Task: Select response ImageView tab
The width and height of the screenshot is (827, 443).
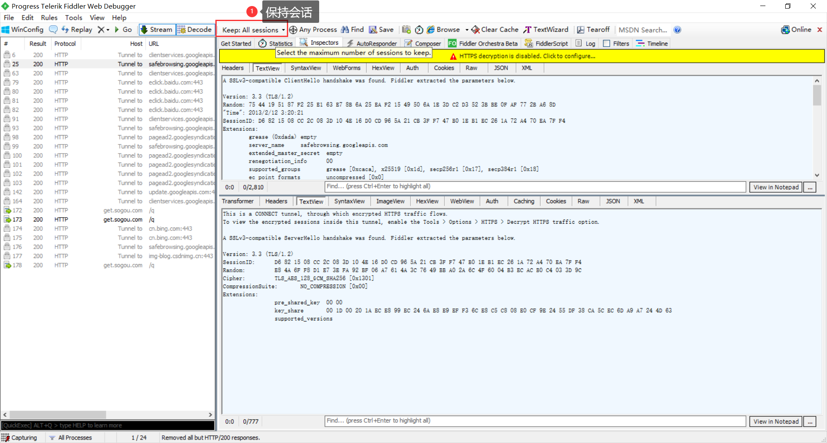Action: pyautogui.click(x=390, y=201)
